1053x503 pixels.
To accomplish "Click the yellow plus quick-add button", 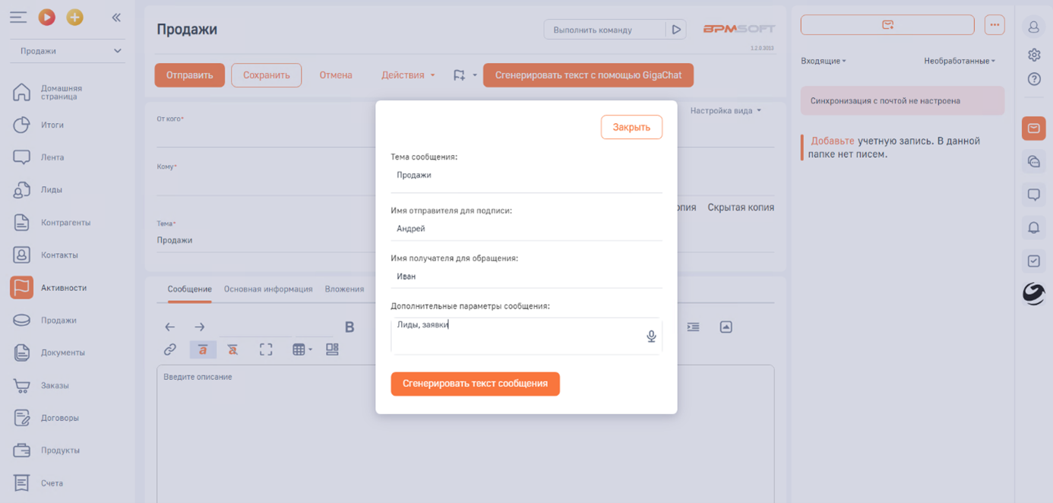I will pos(74,17).
